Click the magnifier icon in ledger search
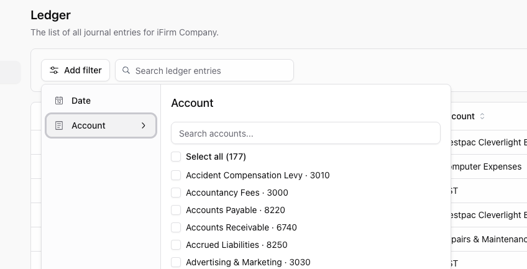 [x=126, y=70]
